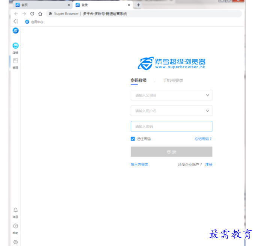Click the extension puzzle icon in address bar

pyautogui.click(x=51, y=14)
